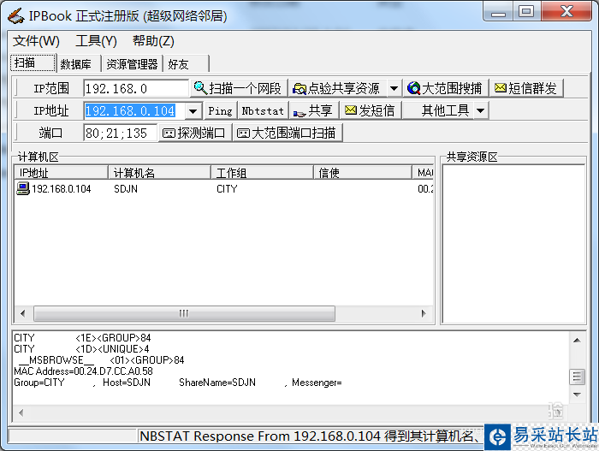Click the folder-search icon on 点验共享资源
Screen dimensions: 599x451
coord(299,89)
